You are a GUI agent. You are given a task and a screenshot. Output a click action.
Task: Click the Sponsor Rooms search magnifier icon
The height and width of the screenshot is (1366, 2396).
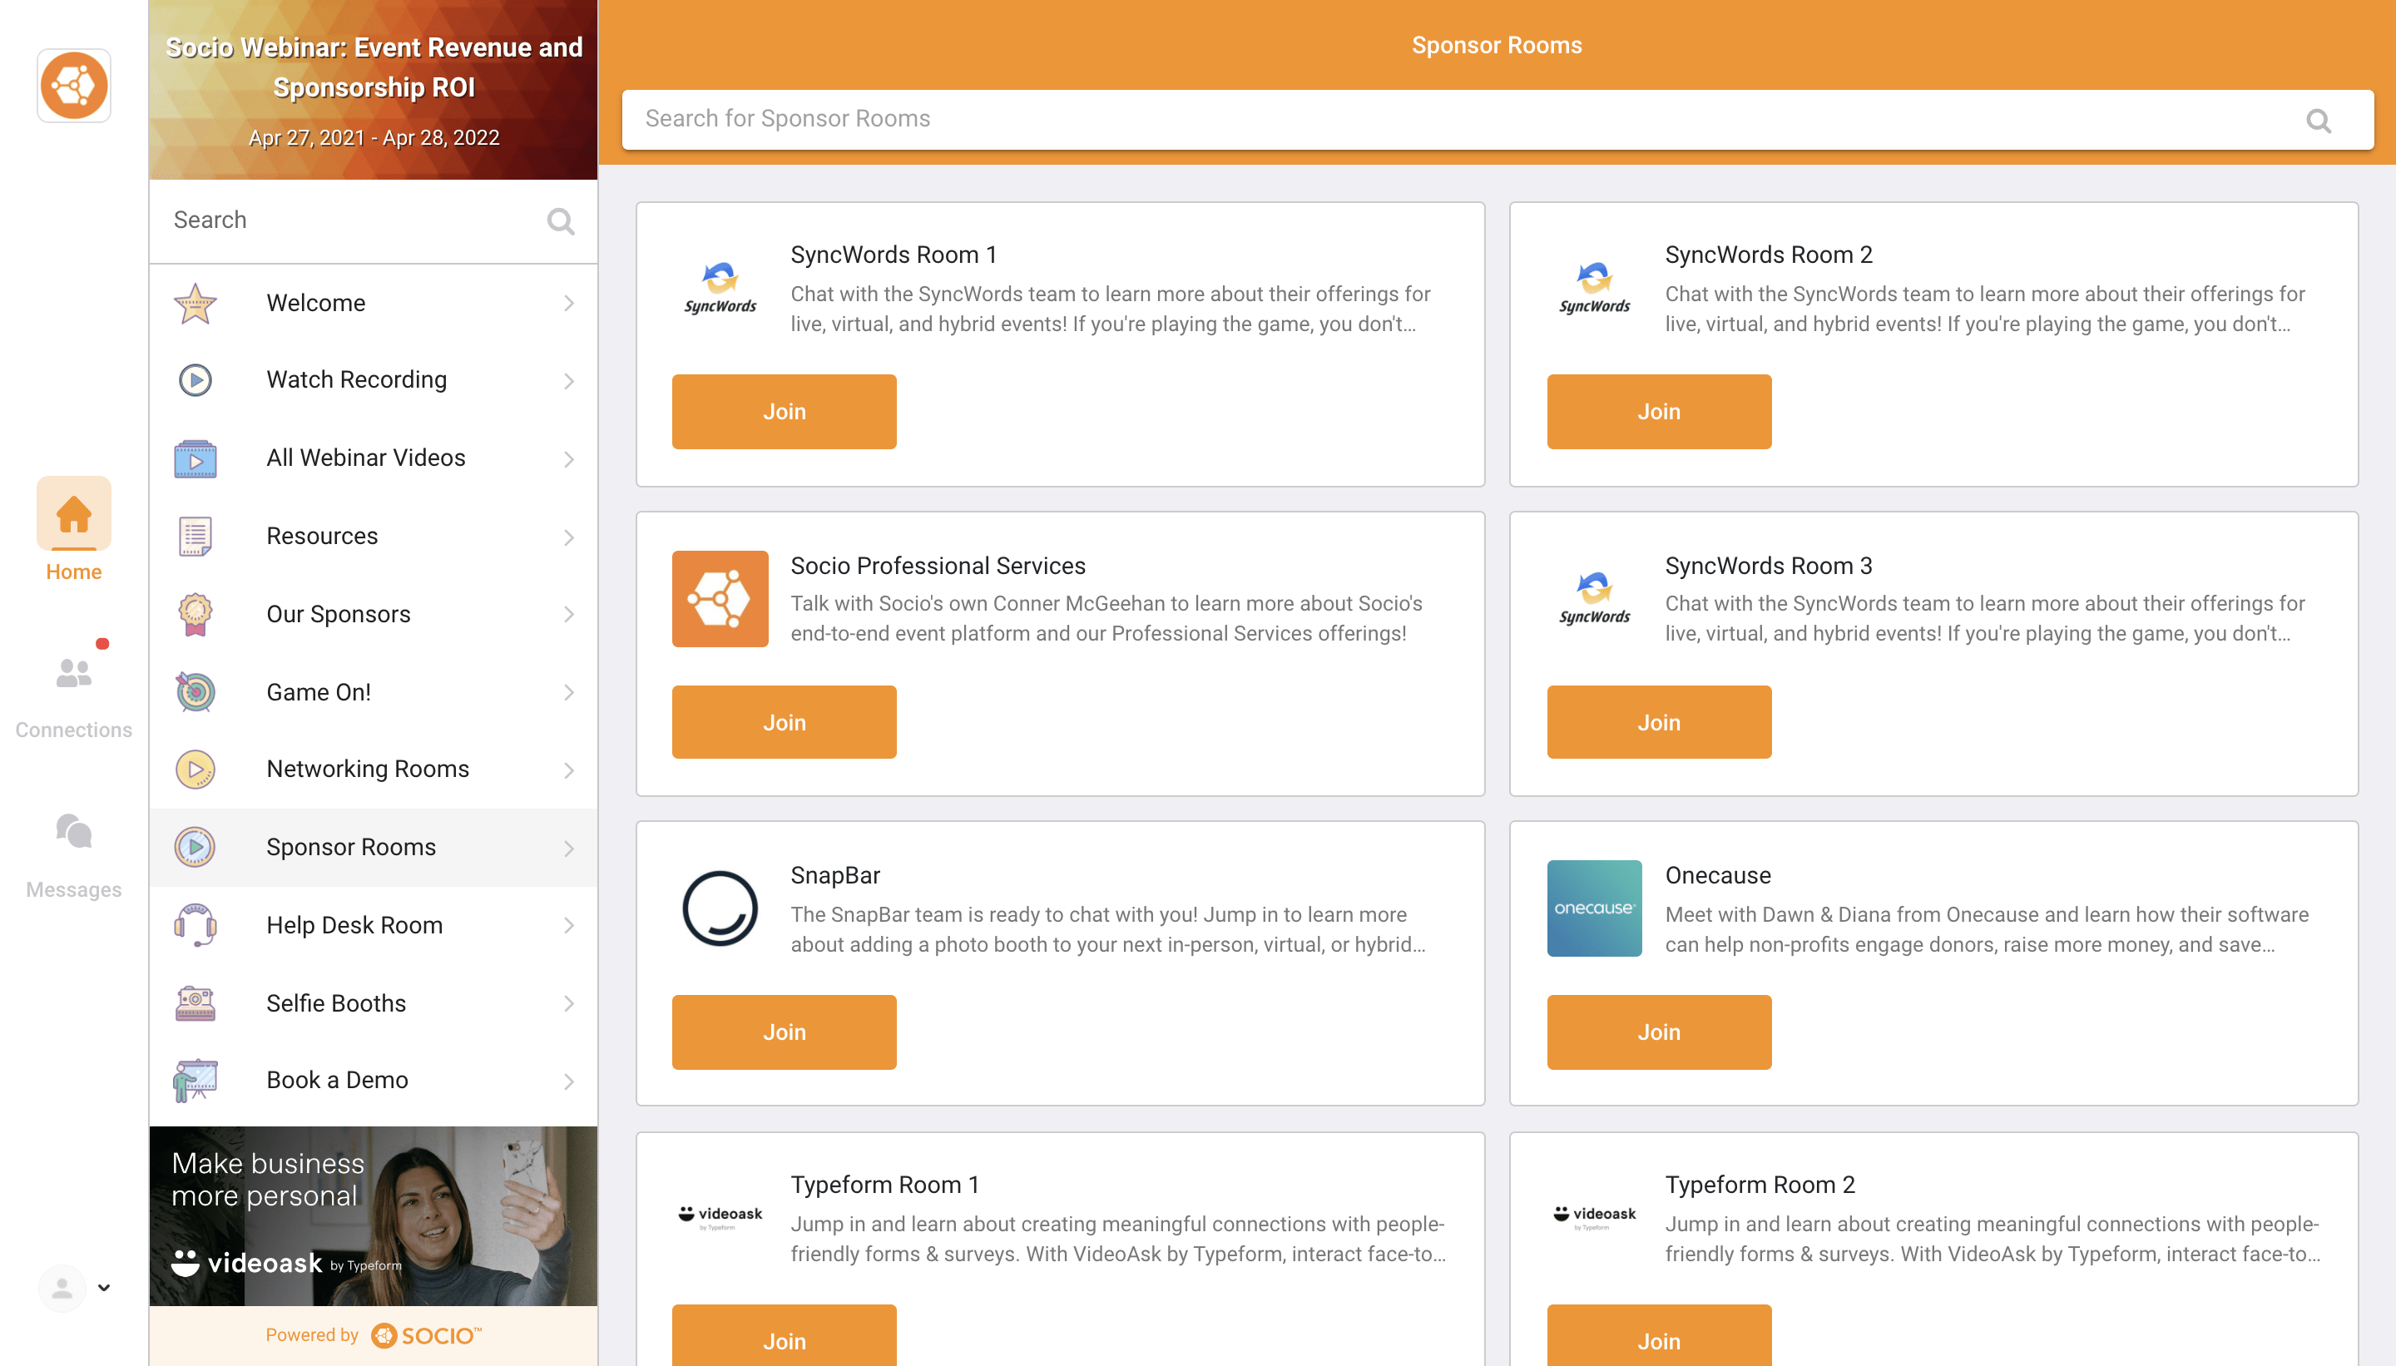[x=2318, y=120]
